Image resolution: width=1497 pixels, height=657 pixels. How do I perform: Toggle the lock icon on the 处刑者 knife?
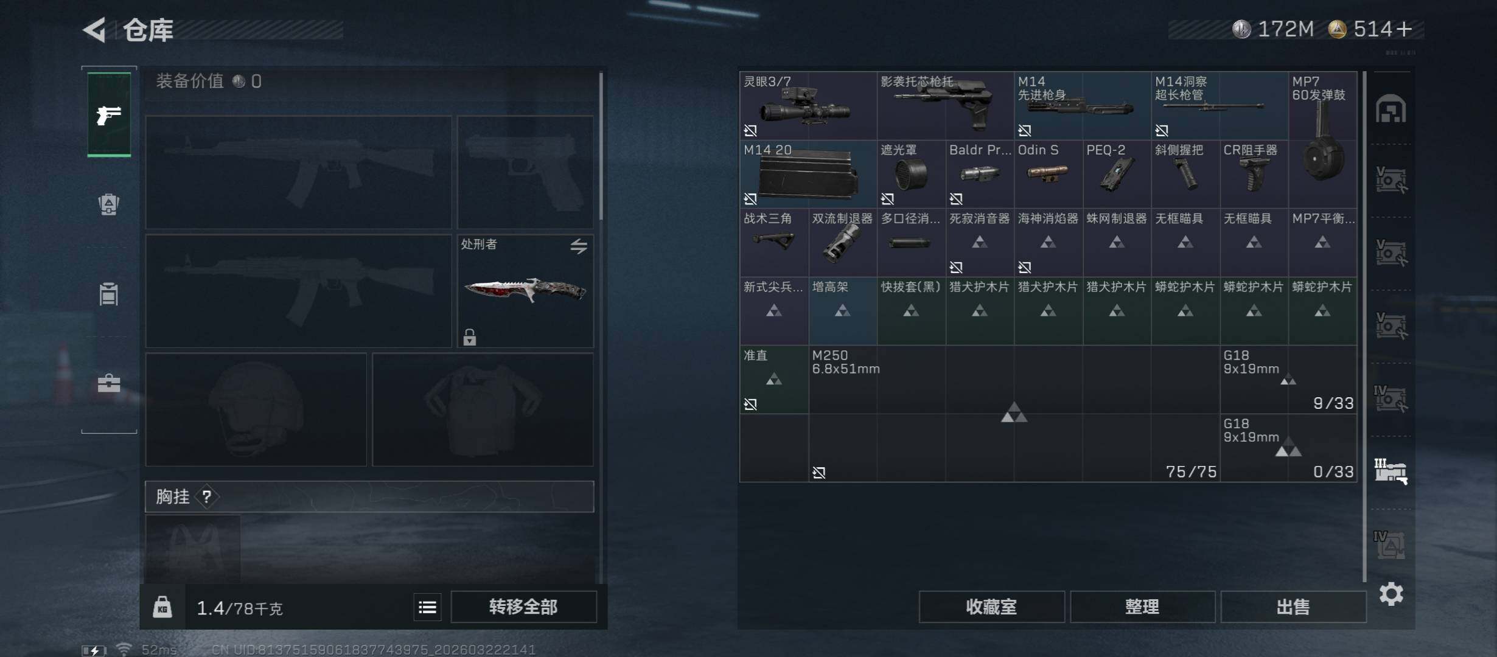(469, 337)
